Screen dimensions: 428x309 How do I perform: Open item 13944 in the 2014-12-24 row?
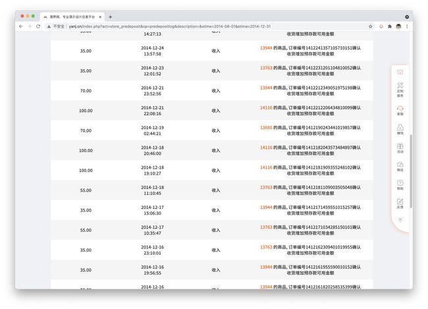(x=266, y=48)
